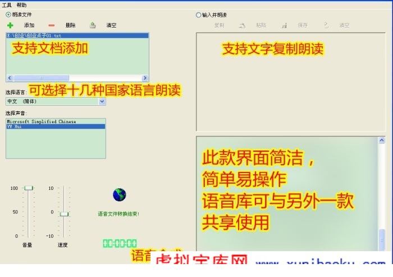This screenshot has width=393, height=277.
Task: Click the disabled save icon beside 保存
Action: [284, 25]
